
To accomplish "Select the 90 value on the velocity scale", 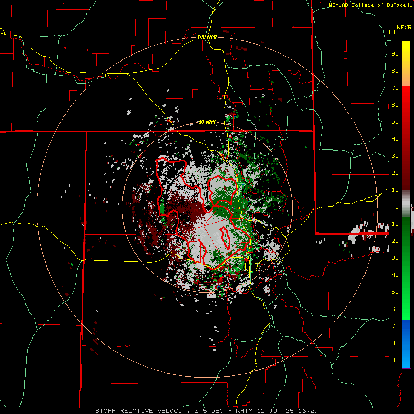I will (x=395, y=54).
